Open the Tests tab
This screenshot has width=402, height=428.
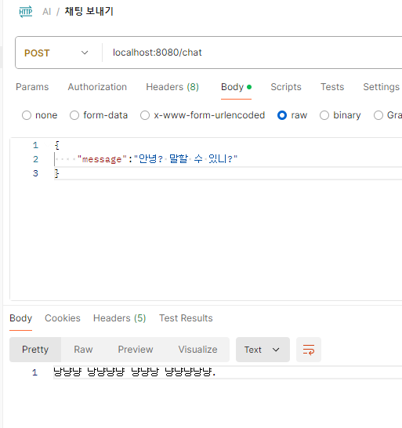[x=332, y=87]
